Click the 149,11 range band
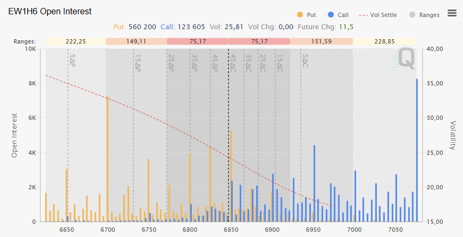This screenshot has height=237, width=463. click(x=136, y=41)
